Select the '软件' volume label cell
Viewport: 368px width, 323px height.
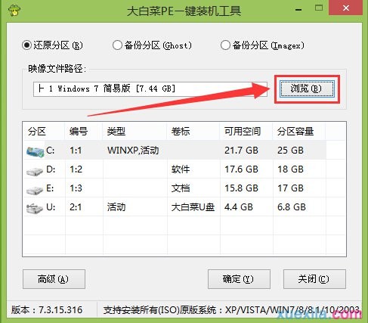point(181,169)
